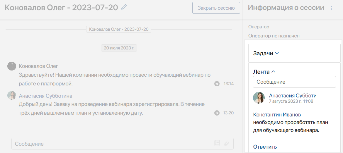Viewport: 343px width, 153px height.
Task: Focus the Сообщение field in Лента
Action: 294,82
